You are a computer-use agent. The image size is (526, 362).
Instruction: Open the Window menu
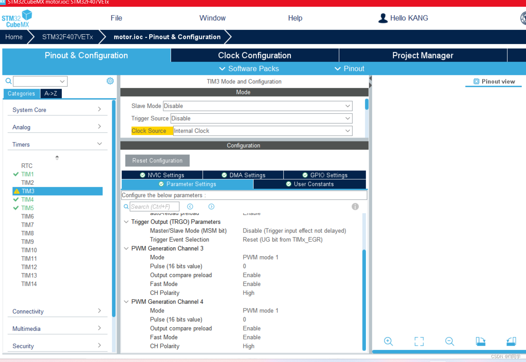pyautogui.click(x=212, y=18)
